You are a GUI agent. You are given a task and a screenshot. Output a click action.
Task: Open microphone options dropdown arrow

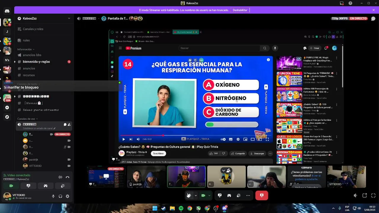tap(196, 195)
